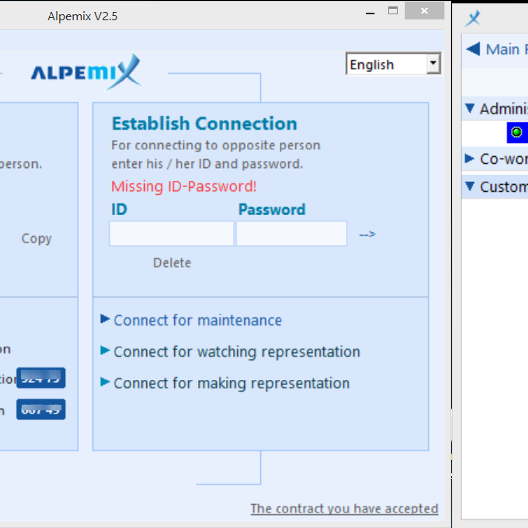Click the Alpemix X icon in side panel
Image resolution: width=528 pixels, height=528 pixels.
pos(473,18)
